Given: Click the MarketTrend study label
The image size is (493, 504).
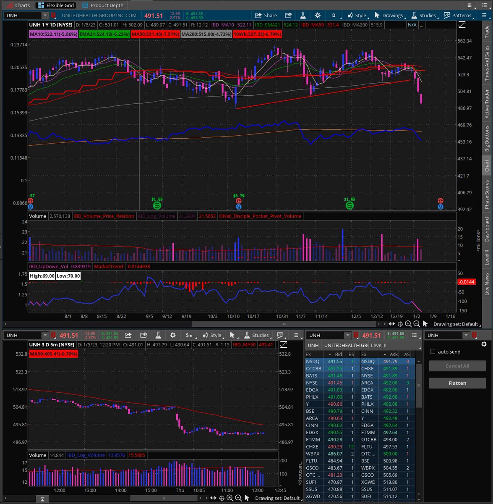Looking at the screenshot, I should point(108,266).
